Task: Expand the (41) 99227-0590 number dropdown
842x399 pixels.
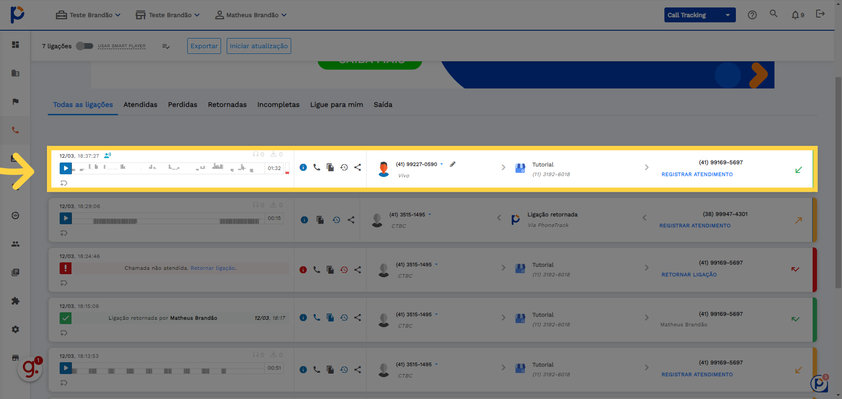Action: pos(442,164)
